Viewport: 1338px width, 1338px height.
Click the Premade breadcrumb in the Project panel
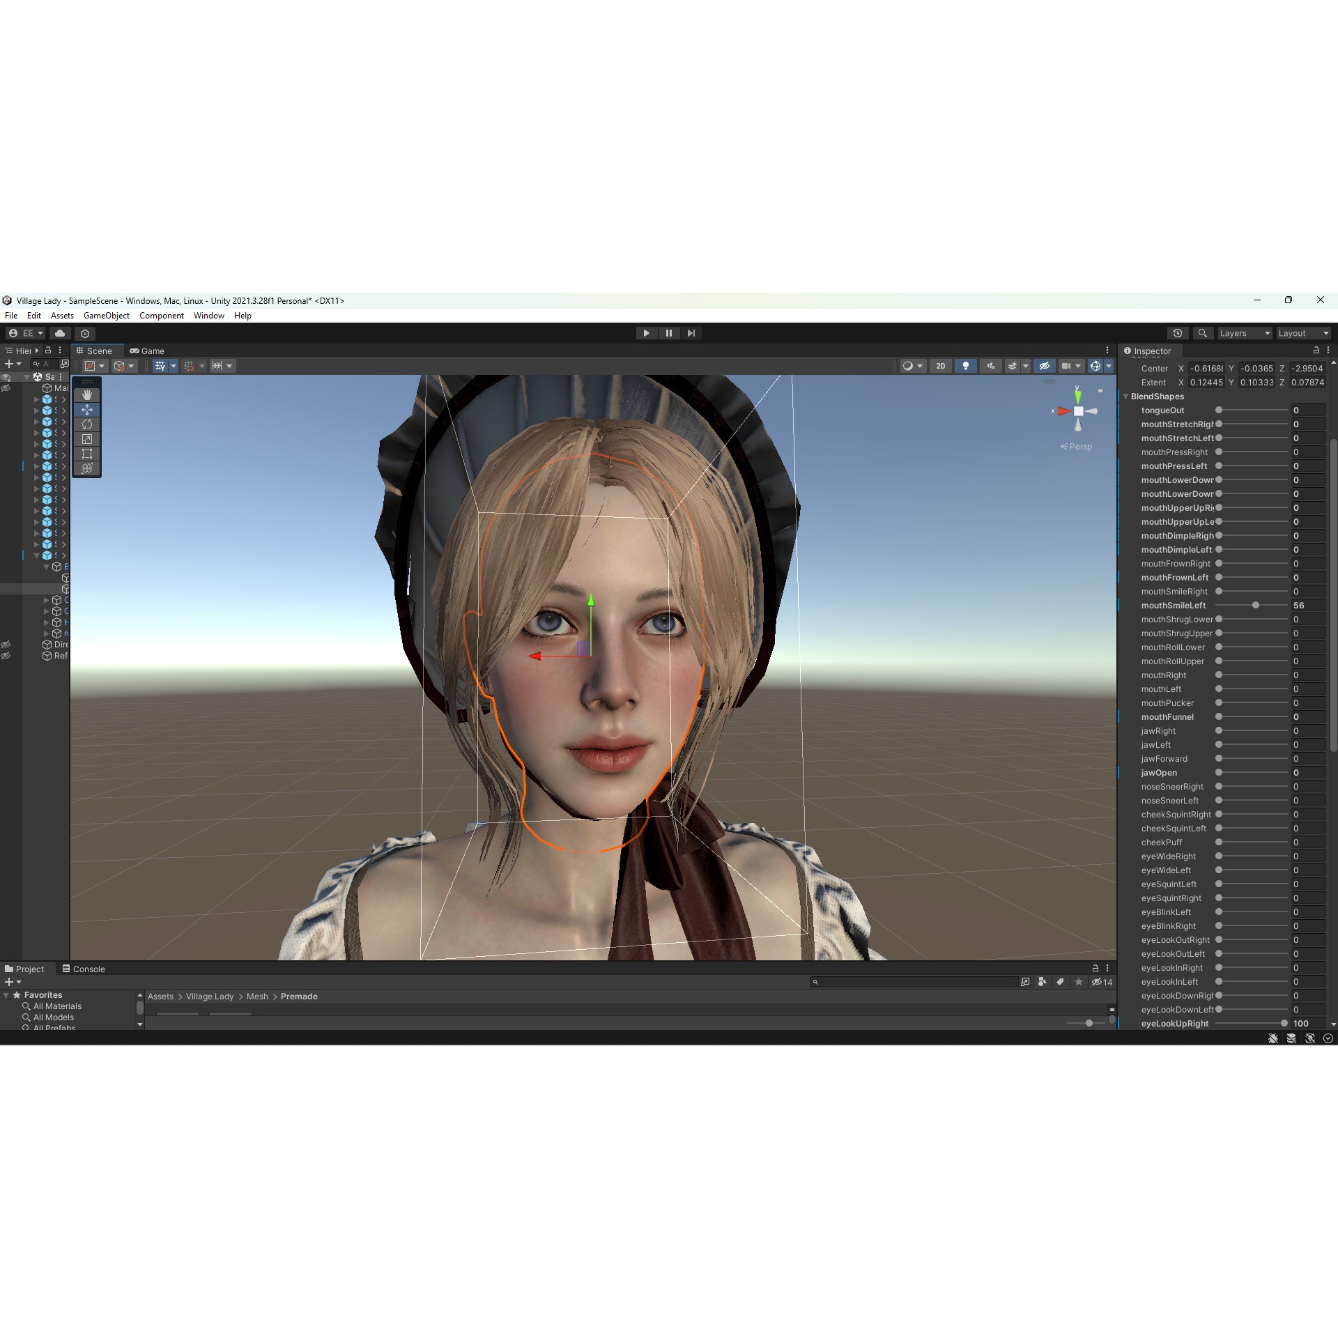point(299,997)
